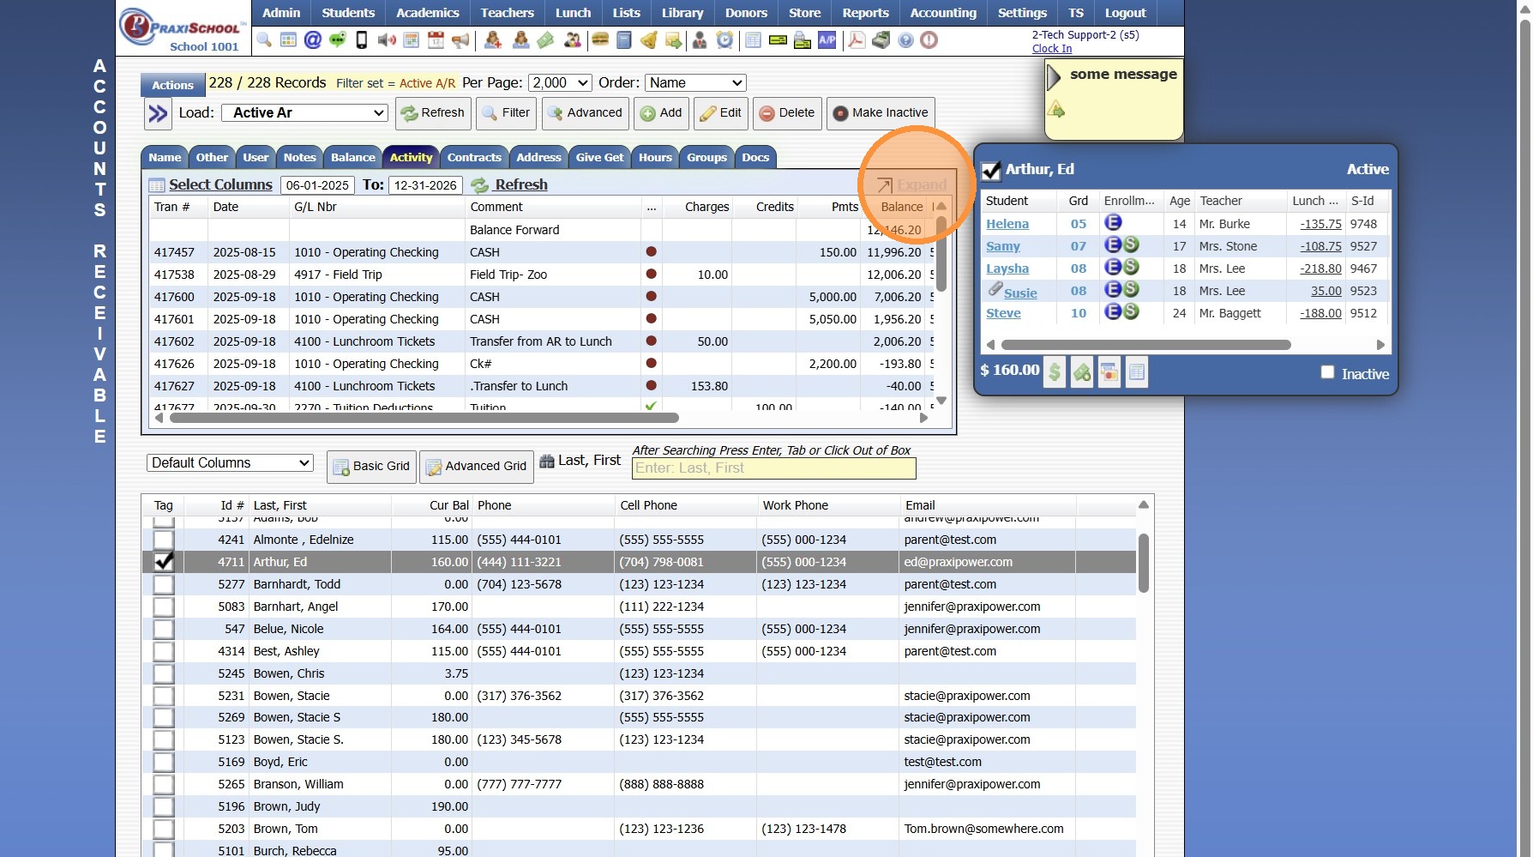Click the alarm clock toolbar icon
Viewport: 1533px width, 857px height.
724,40
